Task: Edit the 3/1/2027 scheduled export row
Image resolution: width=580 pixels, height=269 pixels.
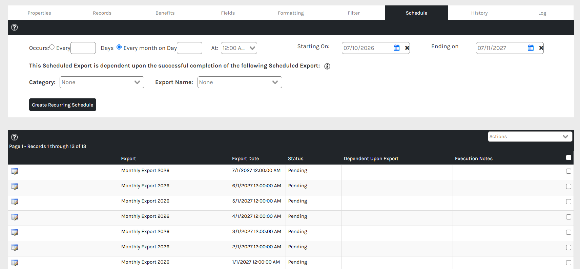Action: (x=15, y=232)
